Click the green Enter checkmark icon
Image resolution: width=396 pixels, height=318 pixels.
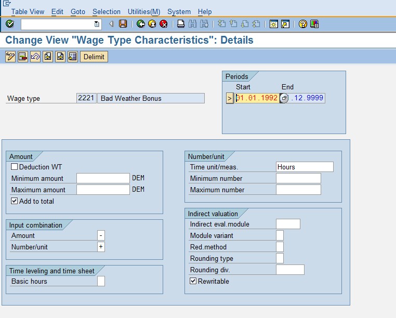[10, 24]
